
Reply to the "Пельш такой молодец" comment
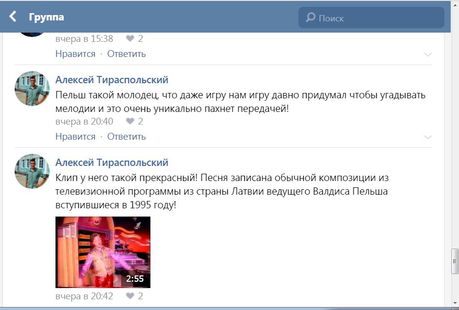point(127,136)
